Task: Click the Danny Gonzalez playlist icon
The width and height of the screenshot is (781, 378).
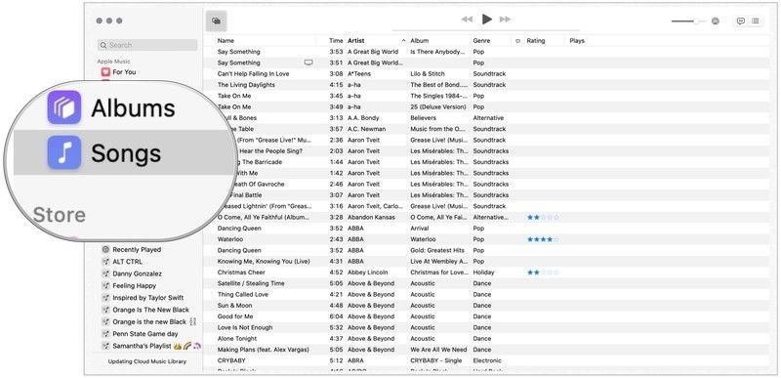Action: pos(105,273)
